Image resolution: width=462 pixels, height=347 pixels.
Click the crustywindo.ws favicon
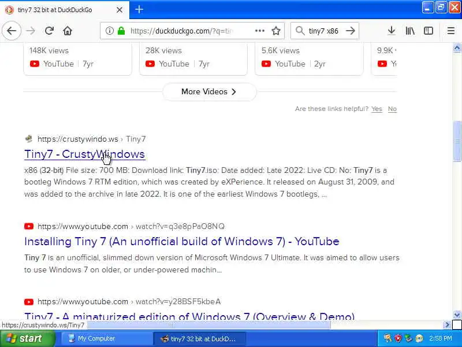(29, 139)
